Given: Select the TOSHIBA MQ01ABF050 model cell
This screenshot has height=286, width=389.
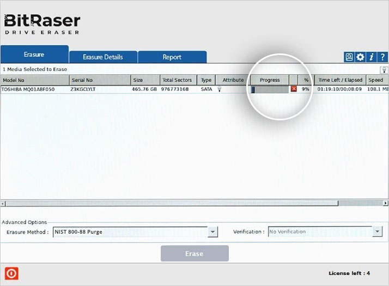Looking at the screenshot, I should pyautogui.click(x=28, y=89).
